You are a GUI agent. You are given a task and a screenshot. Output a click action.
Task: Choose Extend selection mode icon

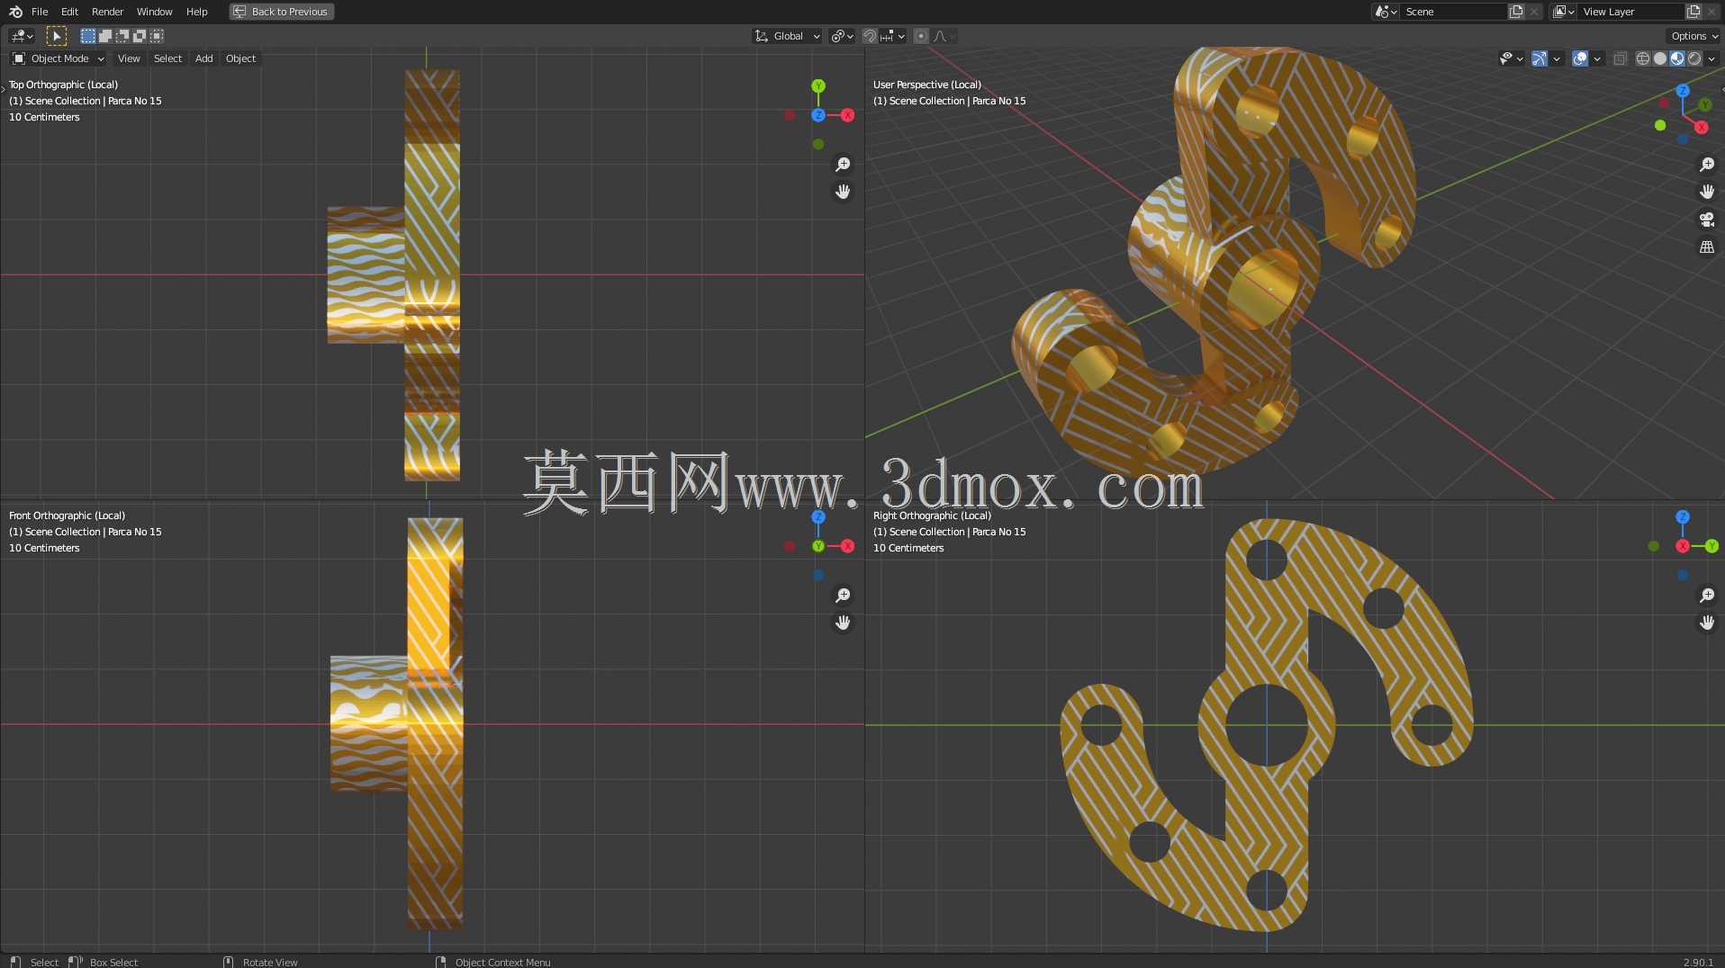click(x=105, y=36)
